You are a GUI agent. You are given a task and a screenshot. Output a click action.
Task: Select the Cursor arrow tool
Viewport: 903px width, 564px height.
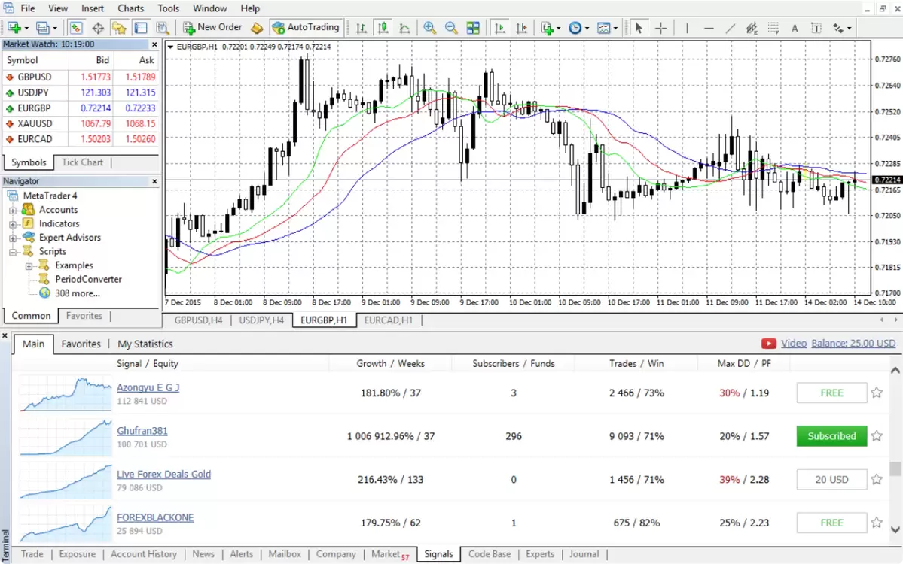(x=639, y=28)
